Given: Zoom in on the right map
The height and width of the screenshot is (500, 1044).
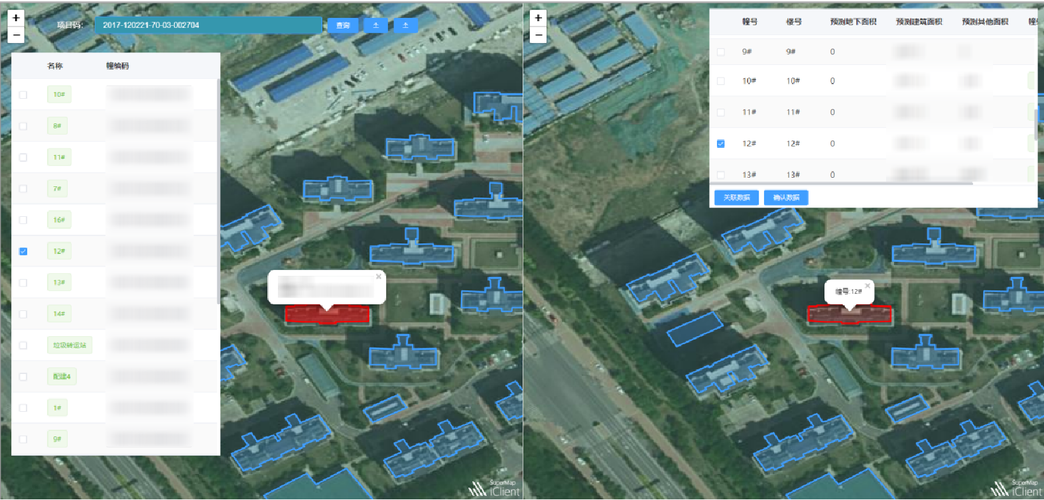Looking at the screenshot, I should [538, 18].
